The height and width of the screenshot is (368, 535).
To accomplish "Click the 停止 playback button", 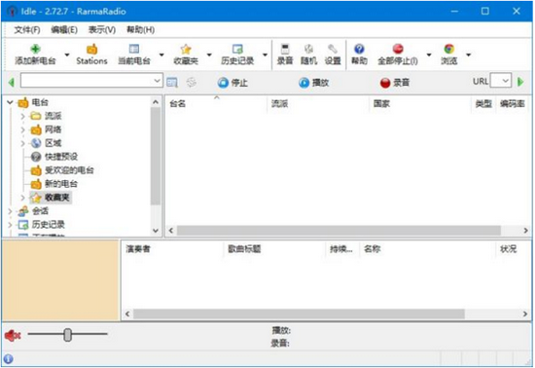I will 232,83.
